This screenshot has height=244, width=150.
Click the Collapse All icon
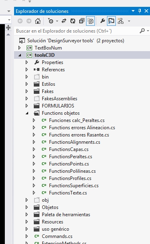click(x=82, y=21)
